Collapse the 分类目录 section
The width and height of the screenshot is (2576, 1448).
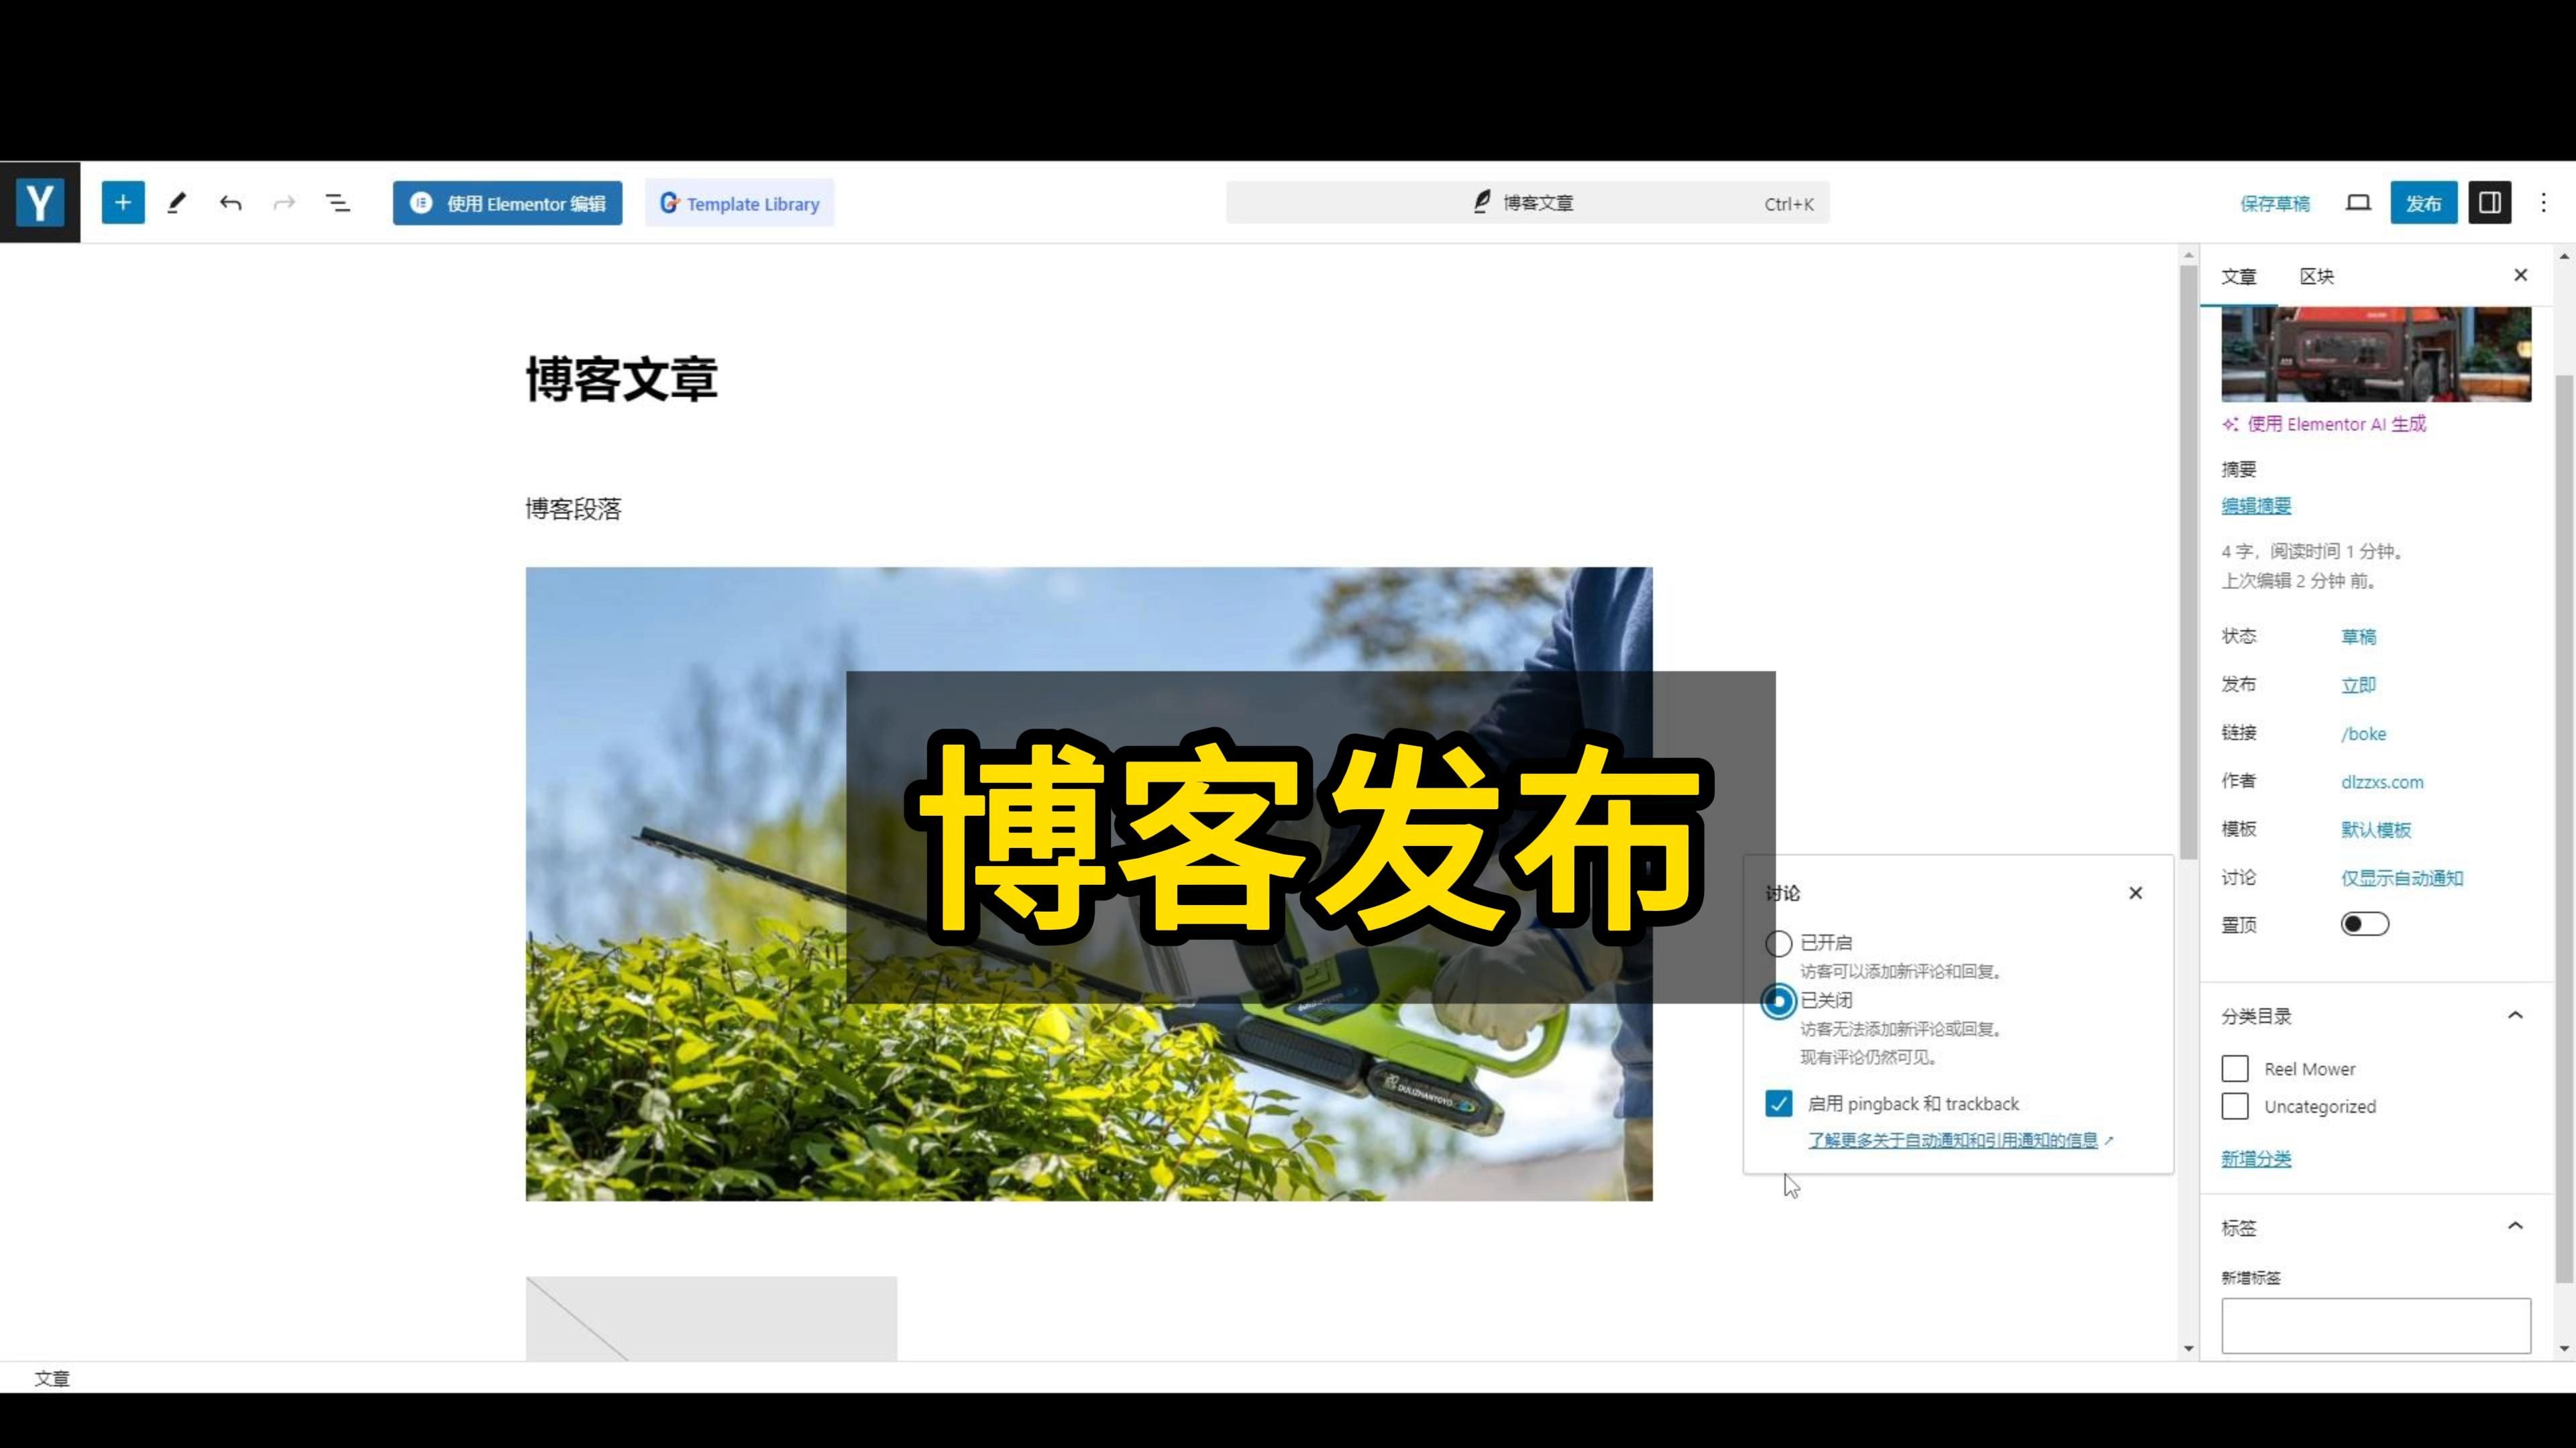[x=2516, y=1014]
